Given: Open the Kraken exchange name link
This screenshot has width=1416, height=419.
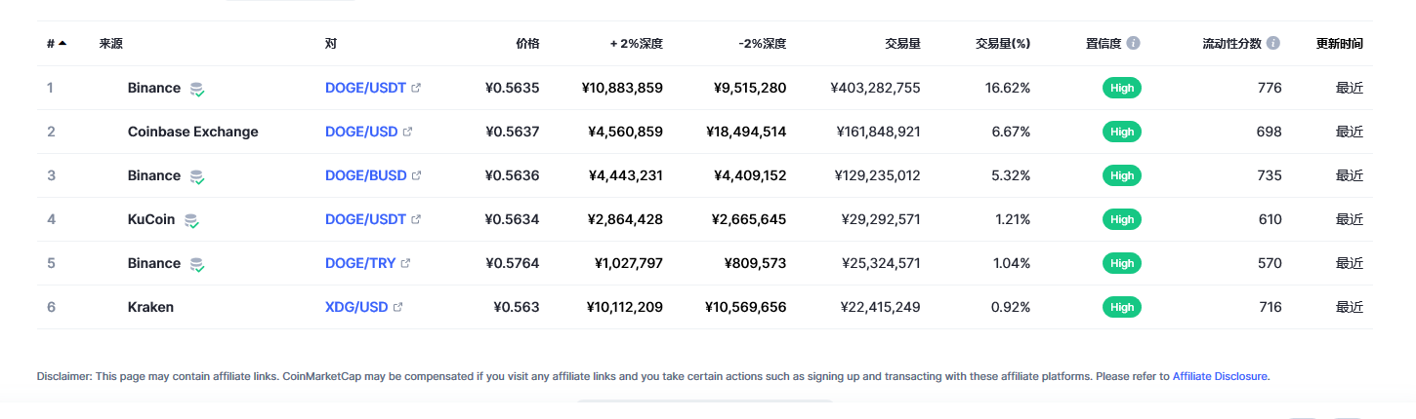Looking at the screenshot, I should pyautogui.click(x=150, y=307).
